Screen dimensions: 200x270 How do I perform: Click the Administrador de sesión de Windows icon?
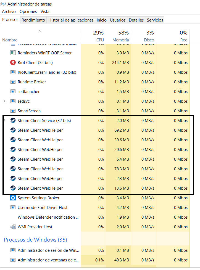[13, 250]
